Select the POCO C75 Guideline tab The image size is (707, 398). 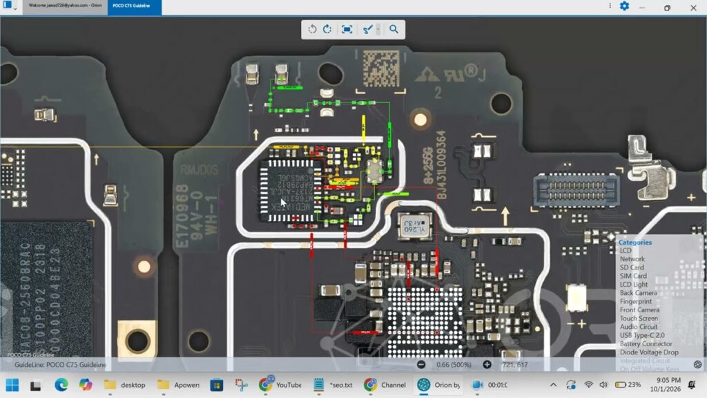tap(135, 6)
